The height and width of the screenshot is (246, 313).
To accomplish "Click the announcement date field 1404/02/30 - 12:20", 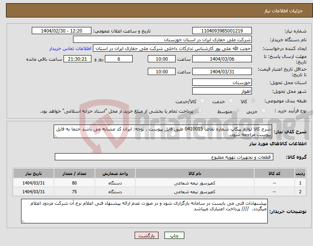I will click(x=62, y=31).
